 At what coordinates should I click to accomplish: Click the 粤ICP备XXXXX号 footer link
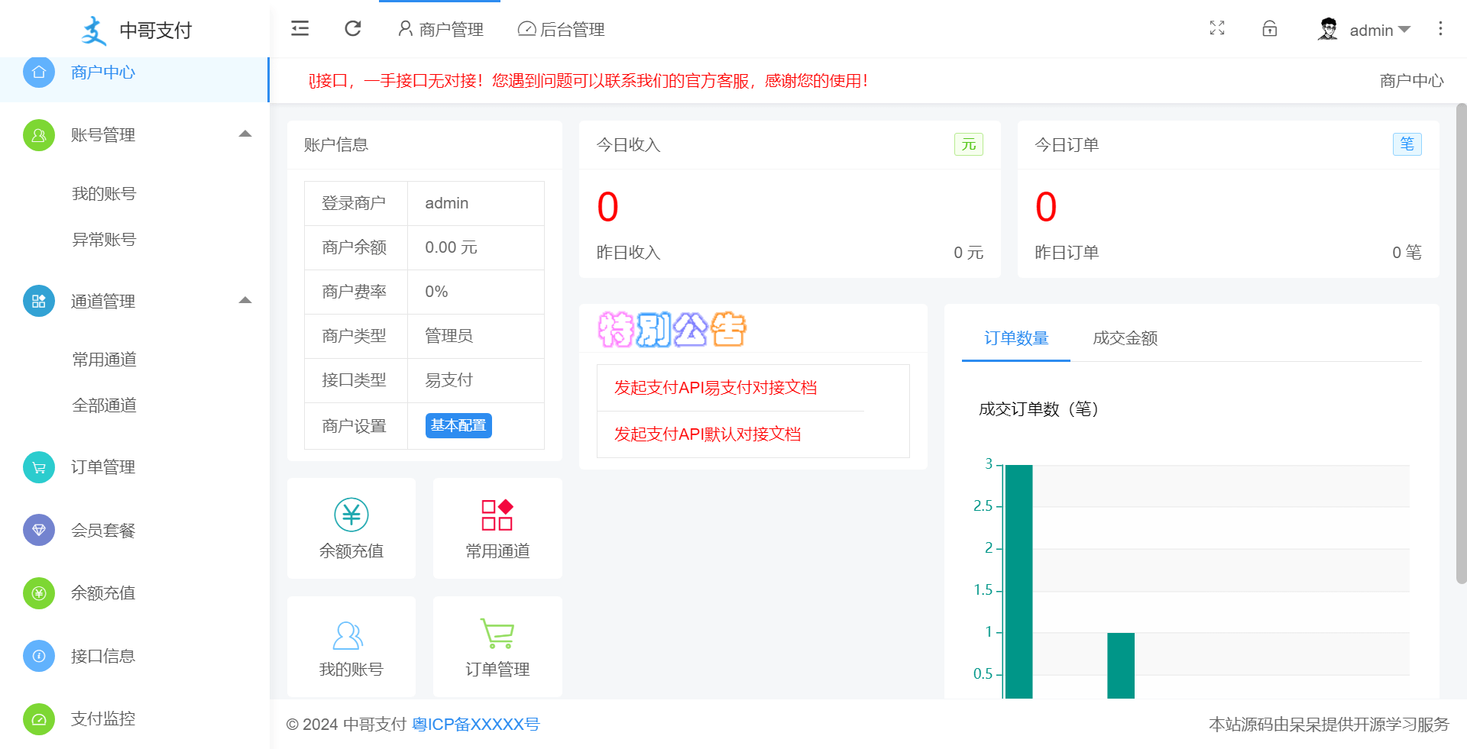click(476, 725)
